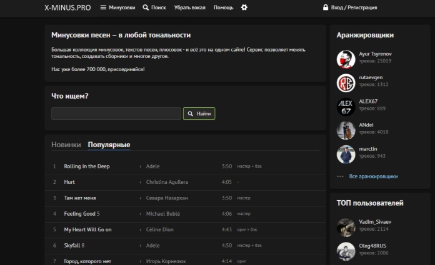This screenshot has width=435, height=265.
Task: Switch to the Новинки tab
Action: click(x=66, y=145)
